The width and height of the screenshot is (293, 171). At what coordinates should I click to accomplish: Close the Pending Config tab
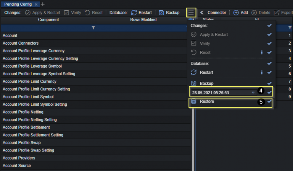pos(36,4)
